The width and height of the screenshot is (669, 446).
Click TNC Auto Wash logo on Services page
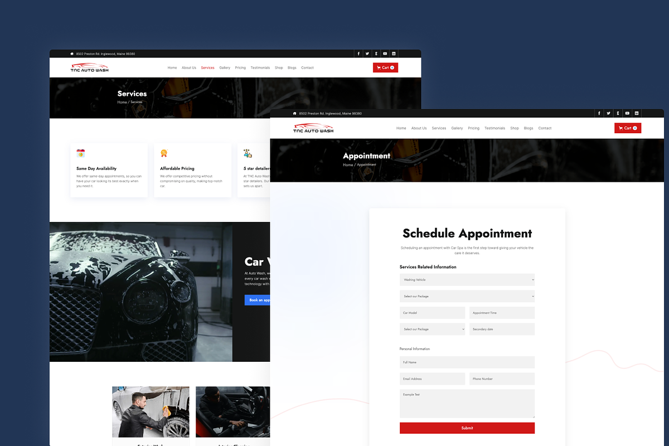pos(89,67)
